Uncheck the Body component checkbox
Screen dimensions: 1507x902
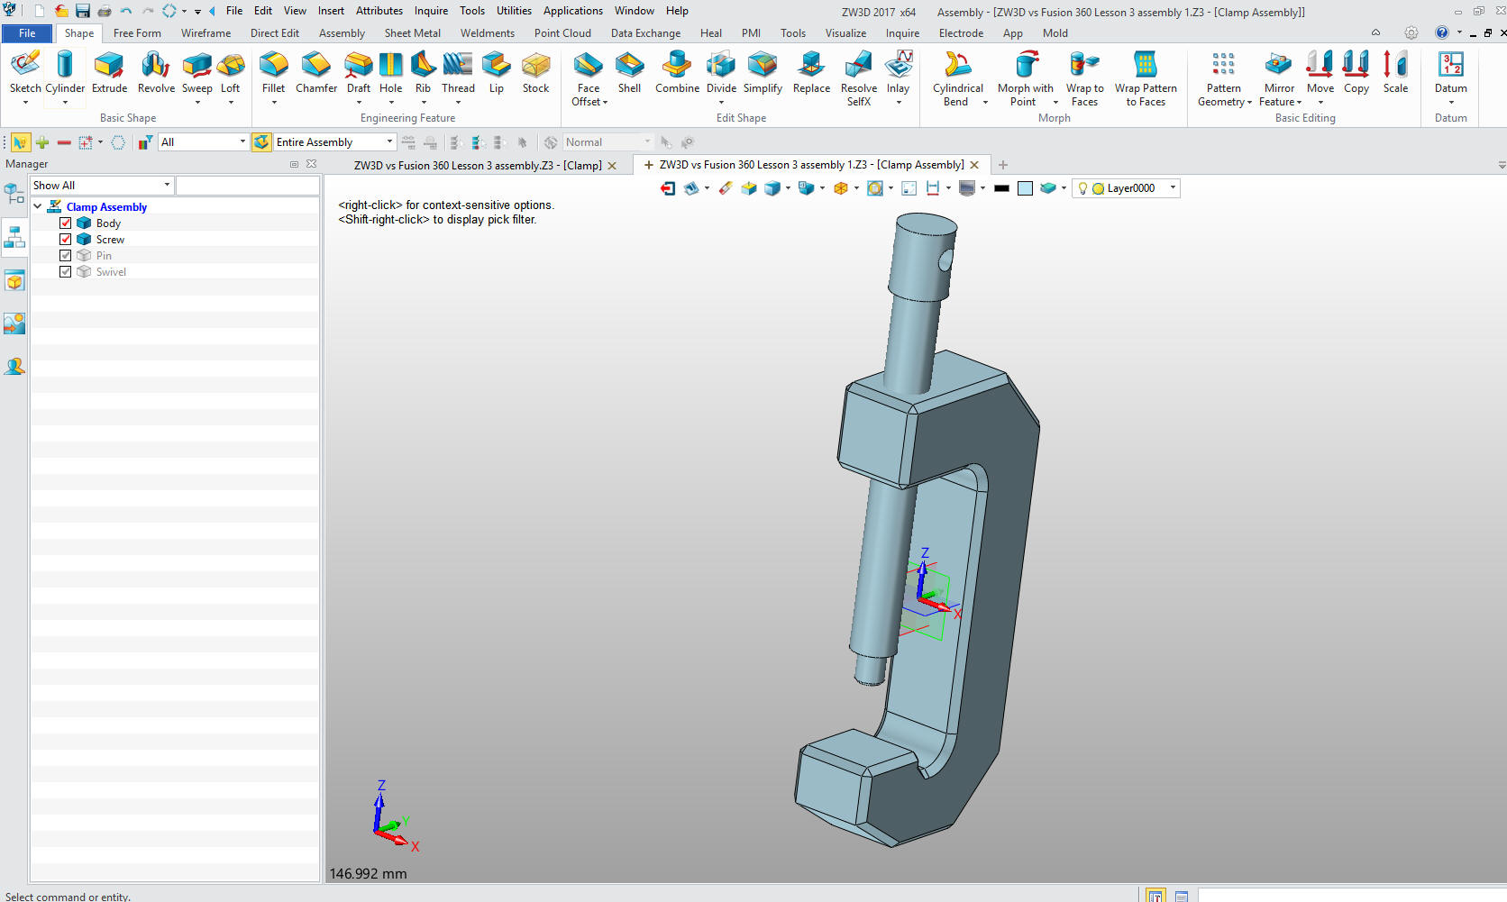click(66, 223)
